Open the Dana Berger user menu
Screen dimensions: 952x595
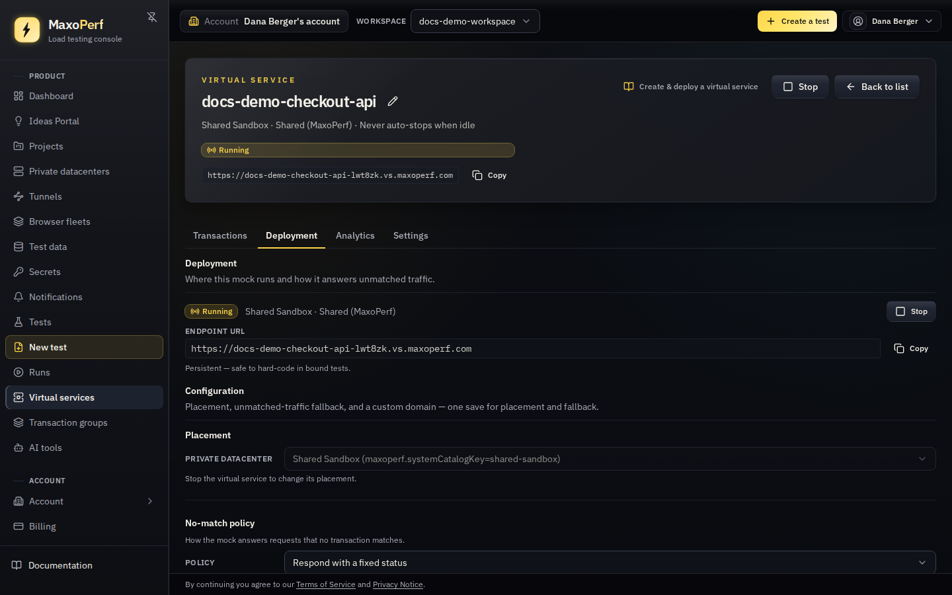pyautogui.click(x=892, y=21)
